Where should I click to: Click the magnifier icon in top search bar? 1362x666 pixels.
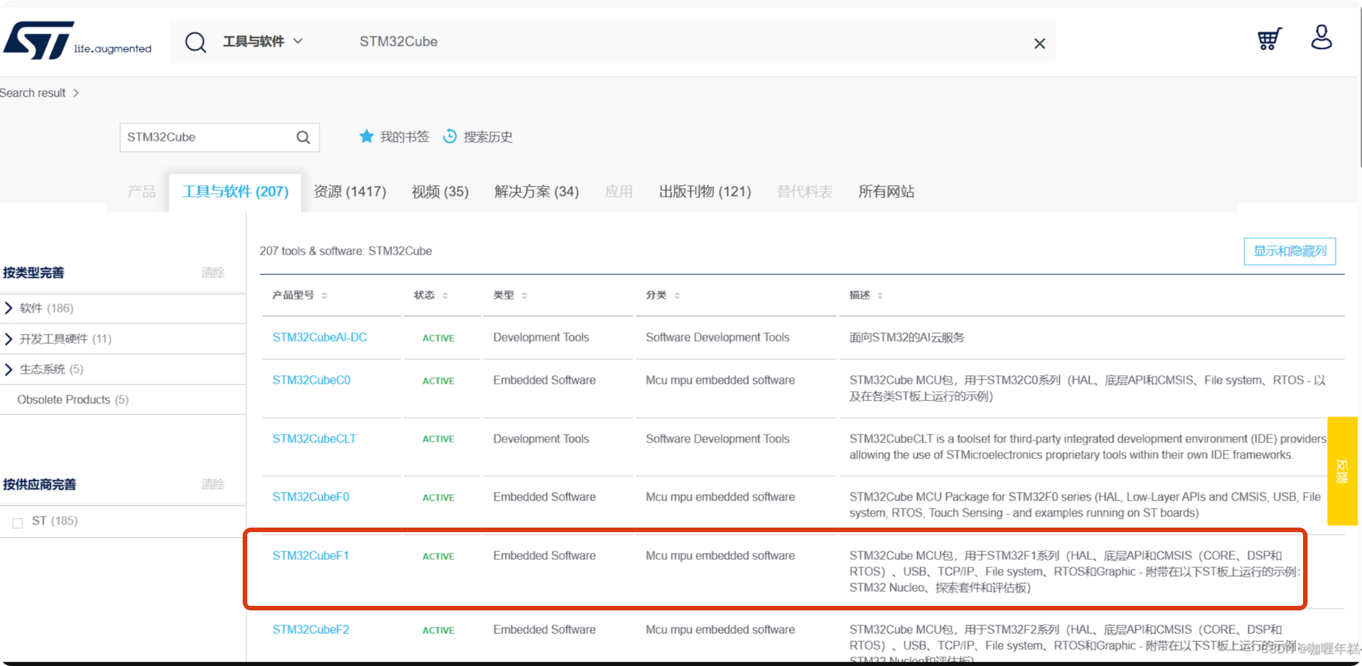(196, 42)
